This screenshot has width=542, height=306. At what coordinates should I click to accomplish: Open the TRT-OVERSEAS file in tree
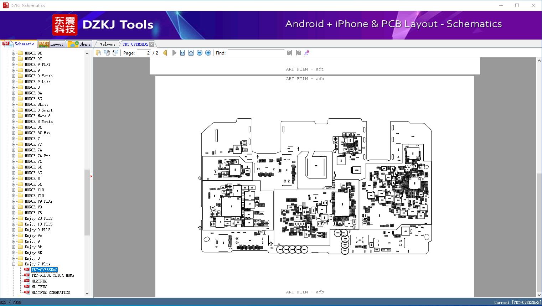(44, 270)
